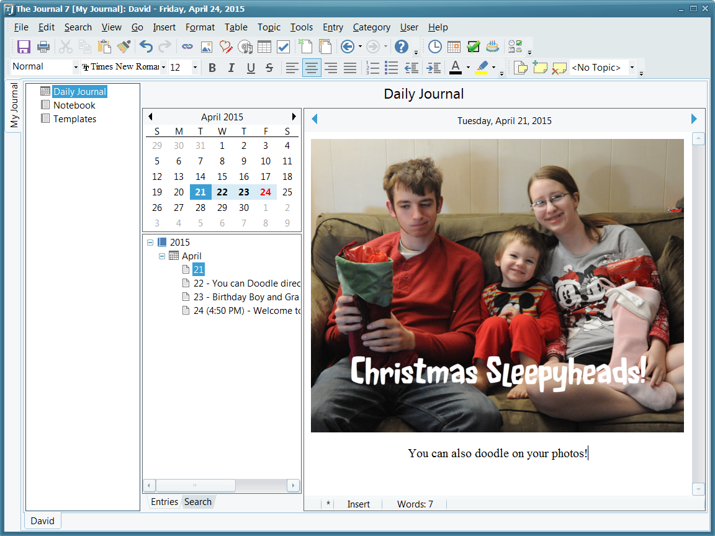Go to next day using right arrow

point(694,119)
